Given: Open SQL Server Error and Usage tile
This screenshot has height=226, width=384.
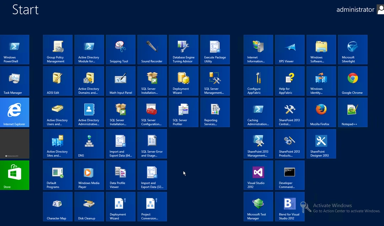Looking at the screenshot, I should coord(152,144).
